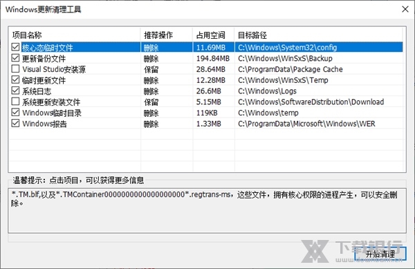Click path C:\ProgramData\Microsoft\Windows\WER

tap(306, 124)
